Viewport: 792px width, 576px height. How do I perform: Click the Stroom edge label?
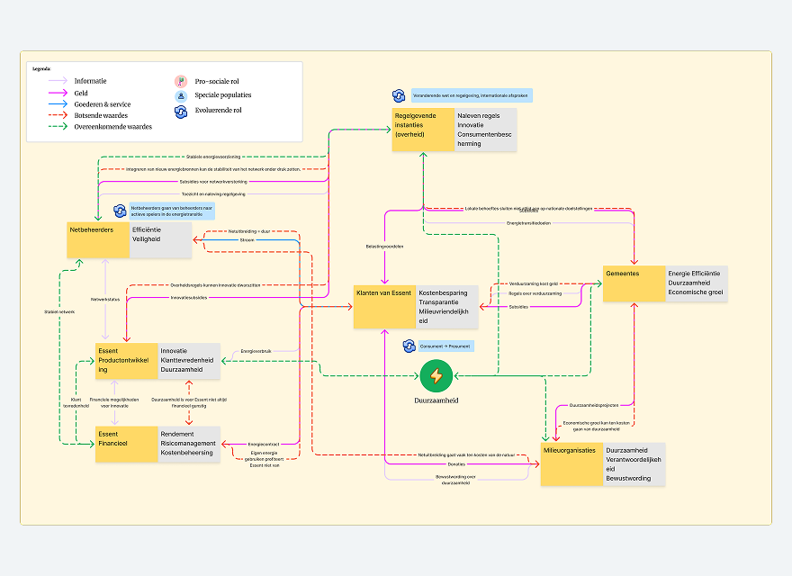pyautogui.click(x=247, y=240)
